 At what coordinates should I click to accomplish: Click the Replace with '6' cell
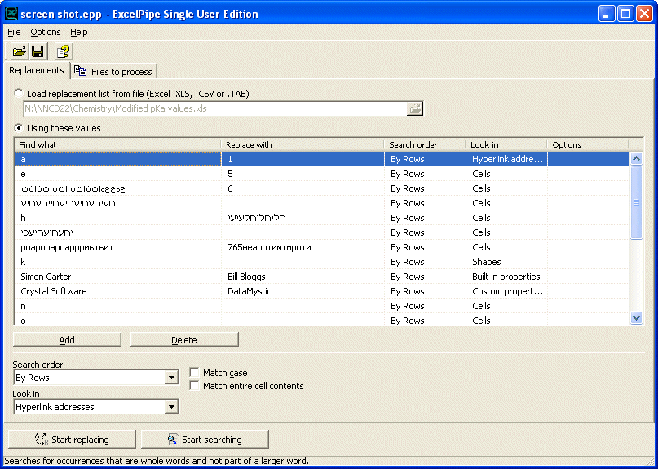click(x=303, y=188)
